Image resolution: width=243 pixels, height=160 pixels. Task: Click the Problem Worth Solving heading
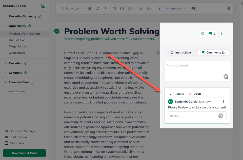coord(112,31)
